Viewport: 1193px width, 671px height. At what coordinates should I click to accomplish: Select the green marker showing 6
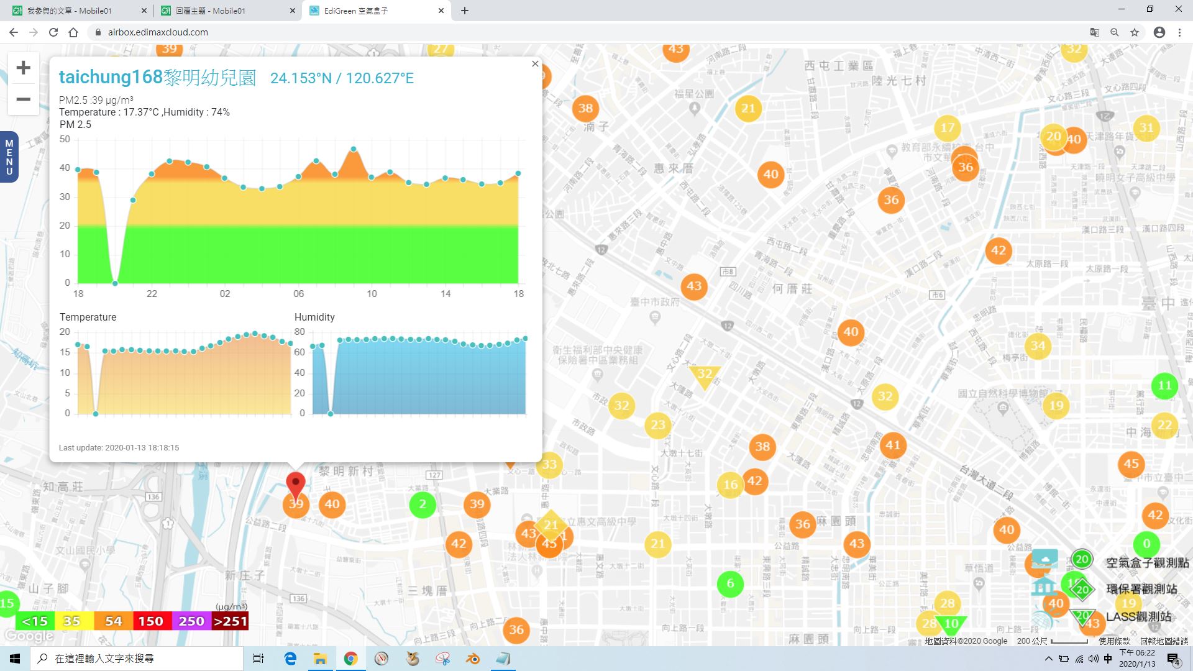(730, 583)
